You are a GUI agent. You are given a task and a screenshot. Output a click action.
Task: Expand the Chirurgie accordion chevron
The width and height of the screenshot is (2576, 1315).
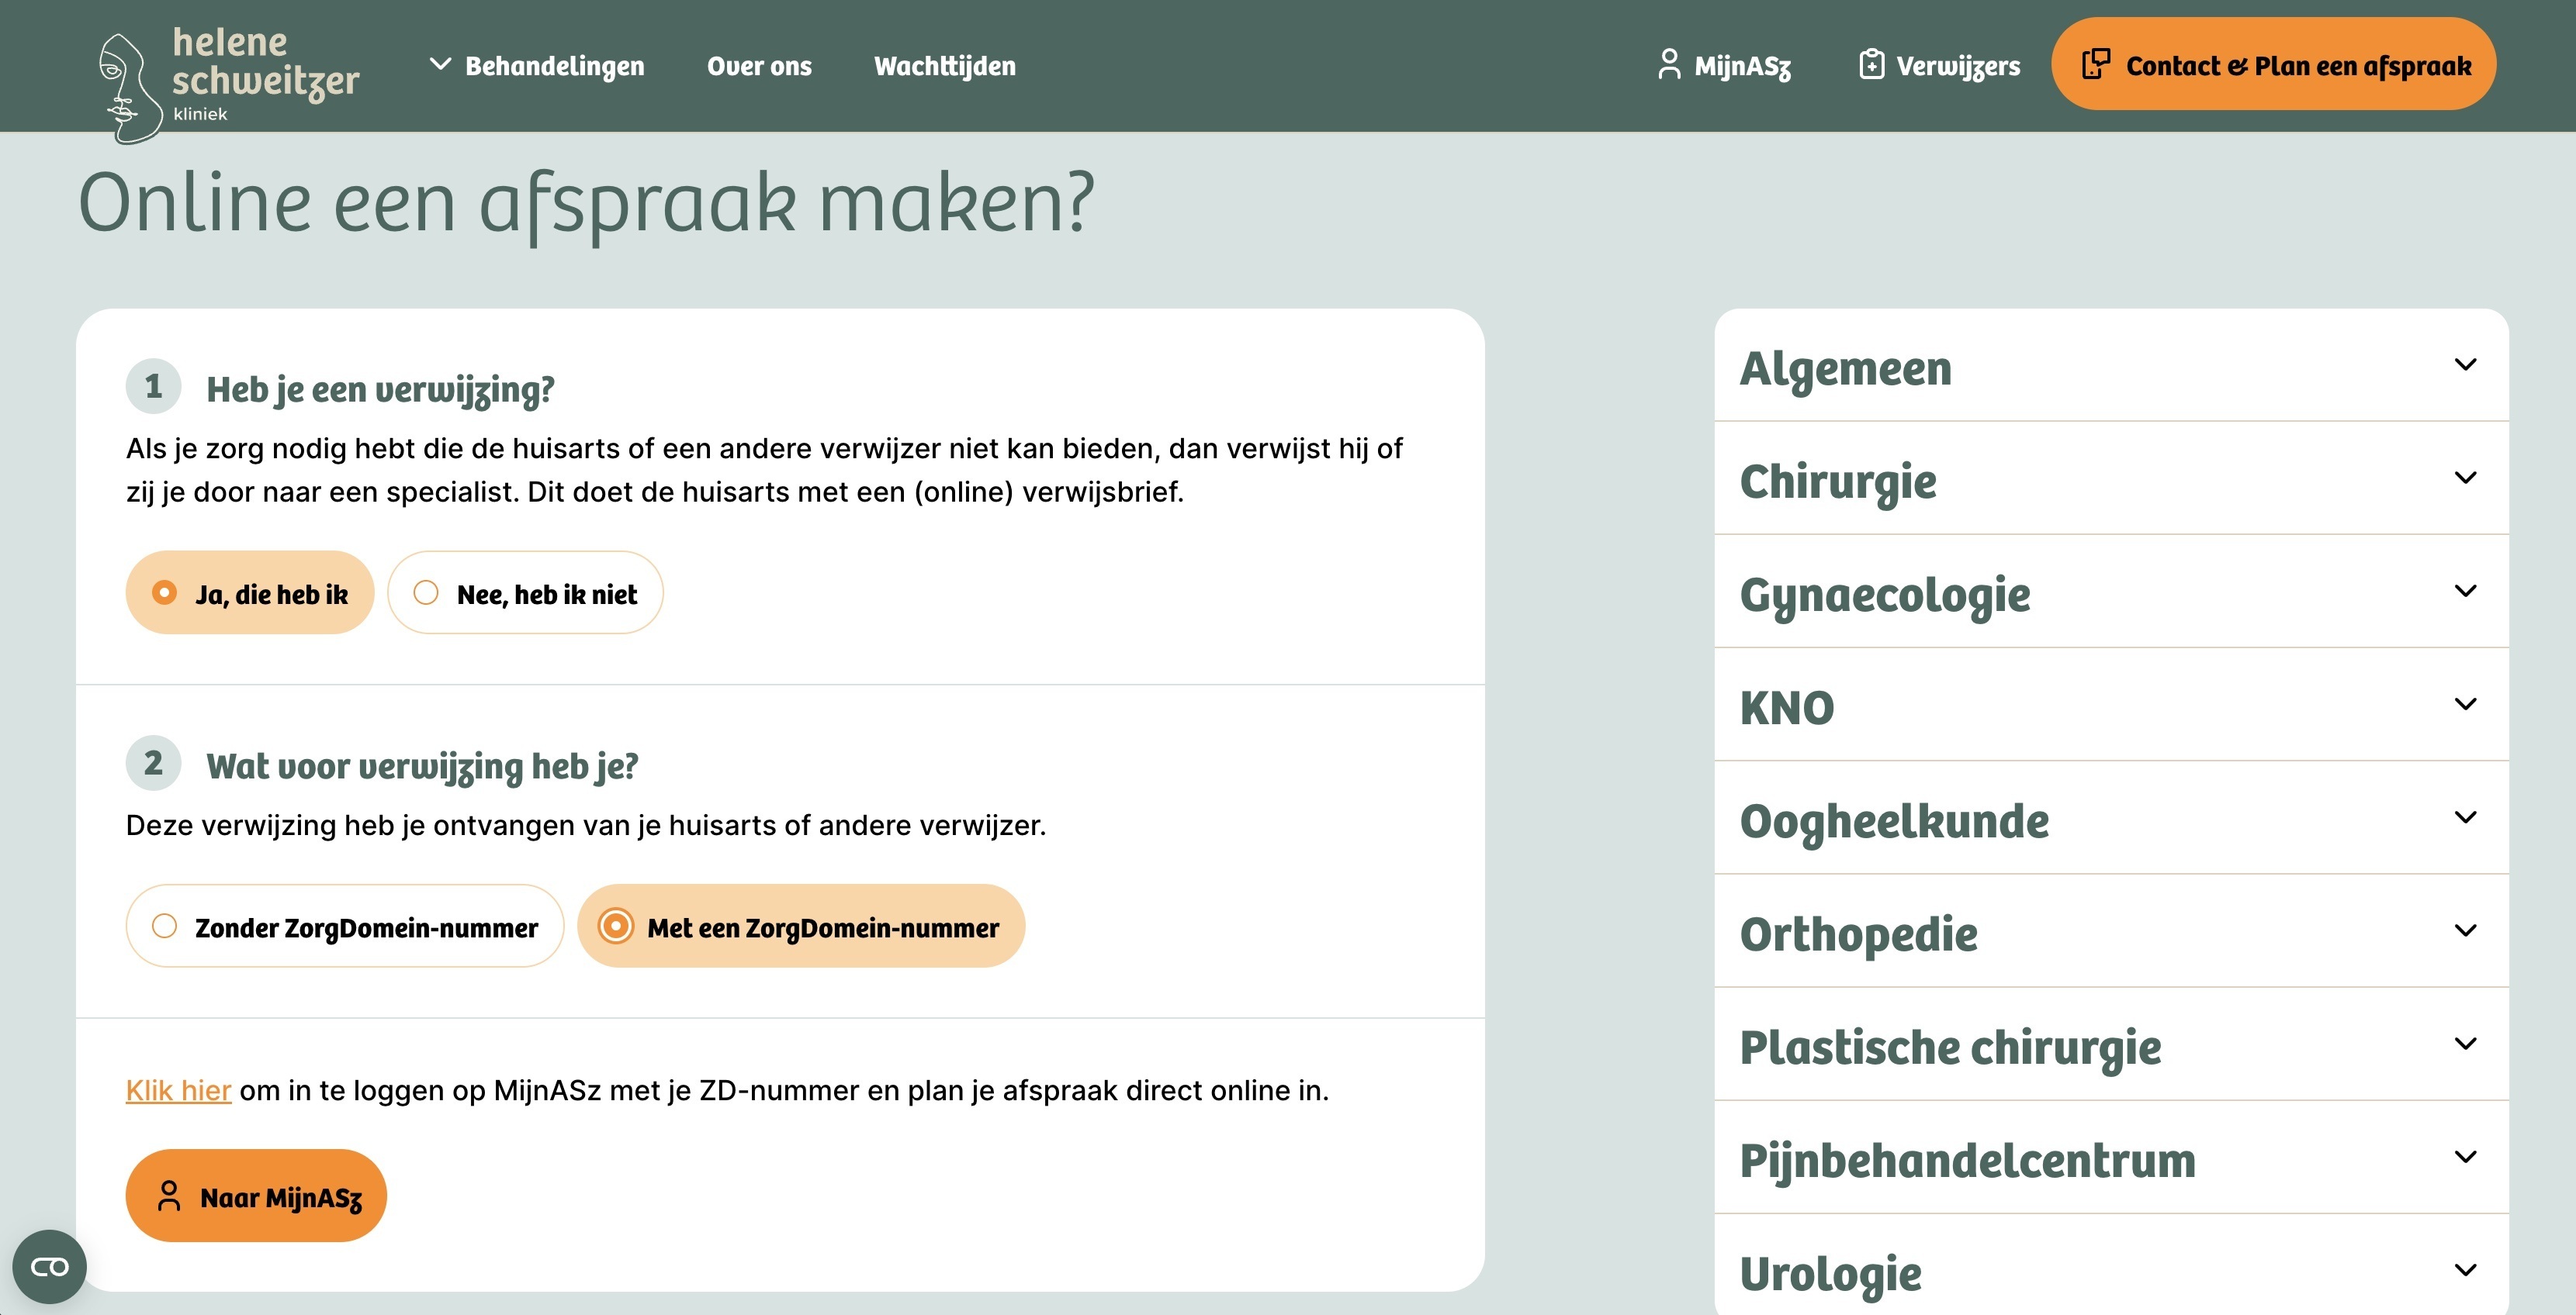[2465, 478]
